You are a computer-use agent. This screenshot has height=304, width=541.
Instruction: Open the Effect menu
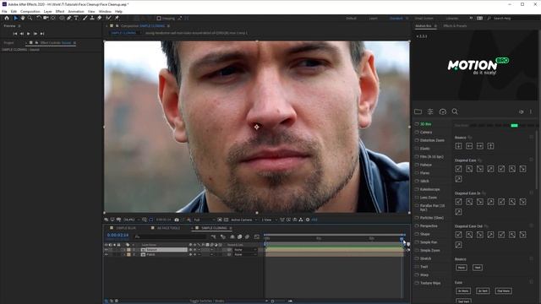pyautogui.click(x=60, y=11)
